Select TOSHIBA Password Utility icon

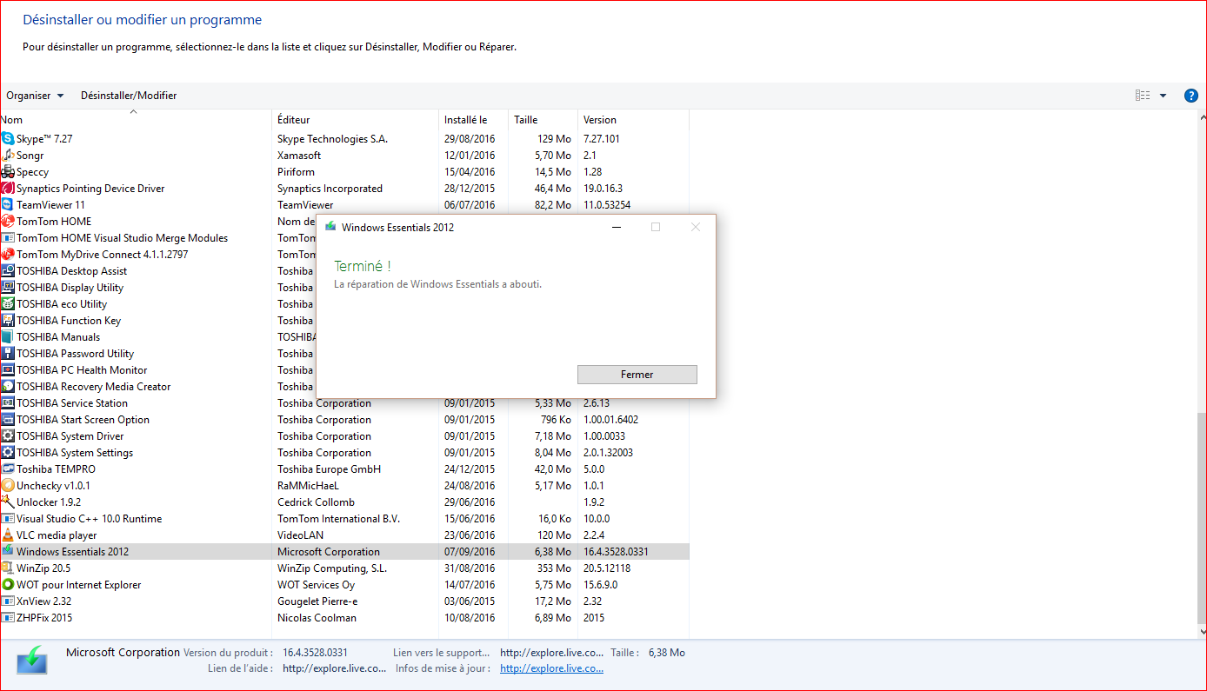click(8, 354)
